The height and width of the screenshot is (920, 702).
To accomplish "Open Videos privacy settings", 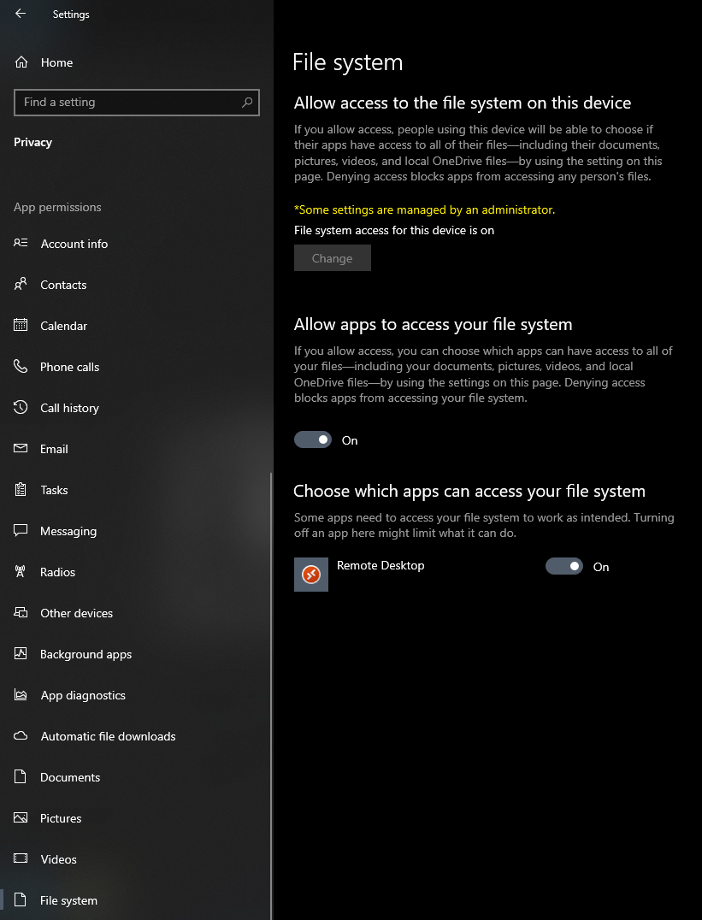I will pyautogui.click(x=135, y=859).
